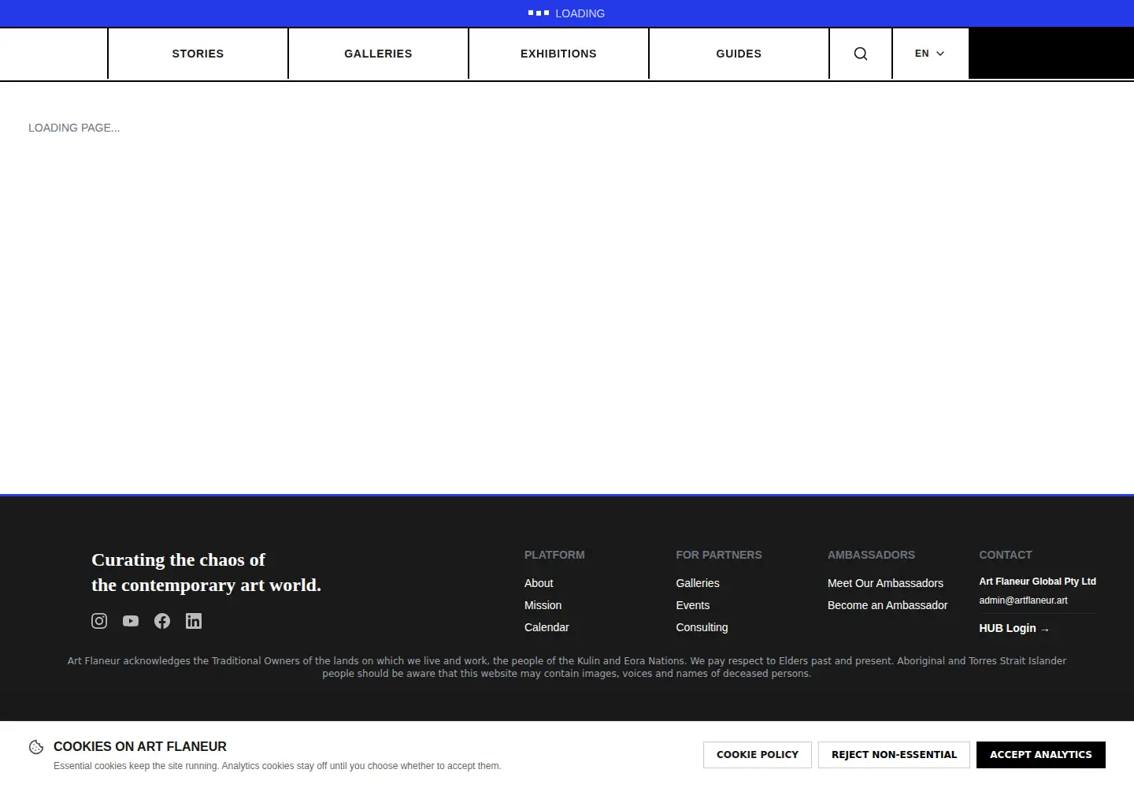Screen dimensions: 1134x788
Task: Click the Platform footer heading
Action: coord(554,555)
